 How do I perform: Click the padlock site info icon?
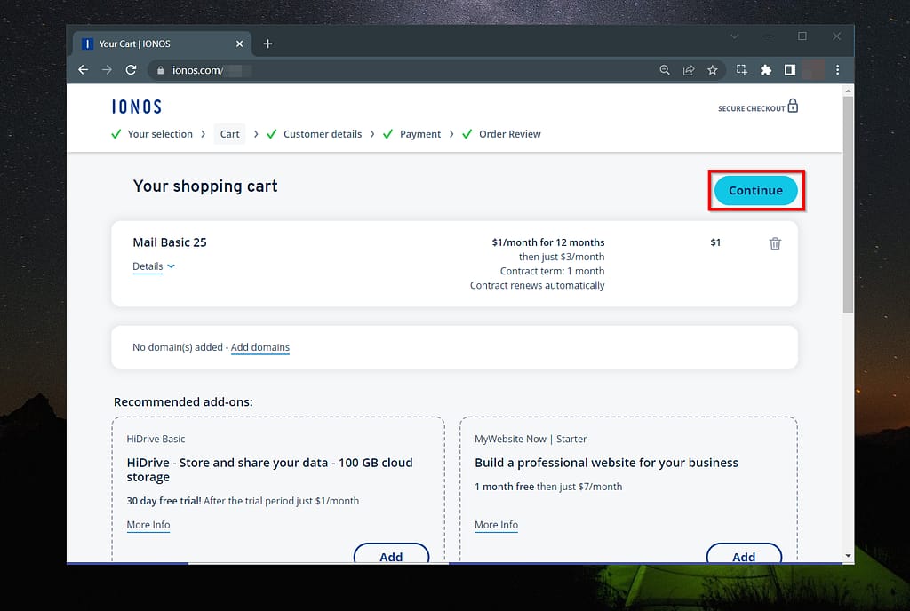coord(160,70)
